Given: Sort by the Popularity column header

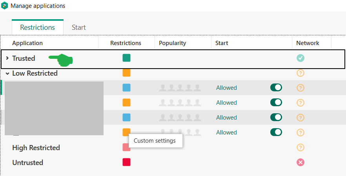Looking at the screenshot, I should 172,43.
